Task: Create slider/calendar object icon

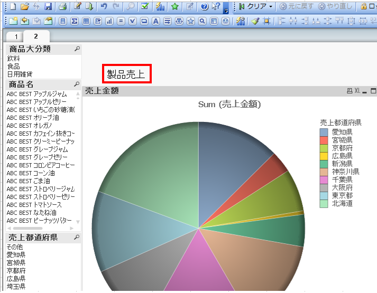Action: [179, 21]
